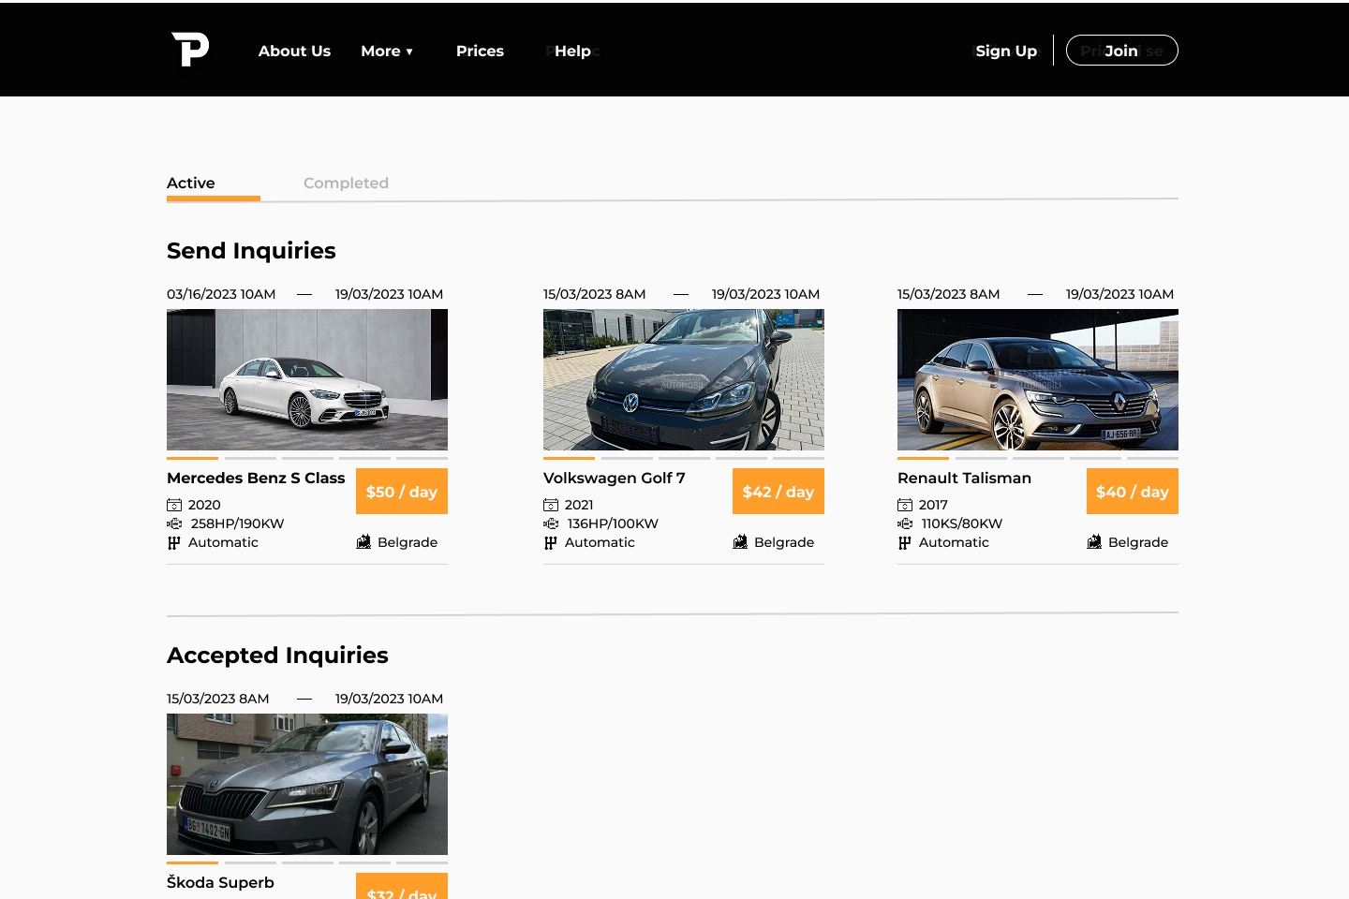Click the Talisman 19/03/2023 10AM end date
The image size is (1349, 899).
[1119, 294]
